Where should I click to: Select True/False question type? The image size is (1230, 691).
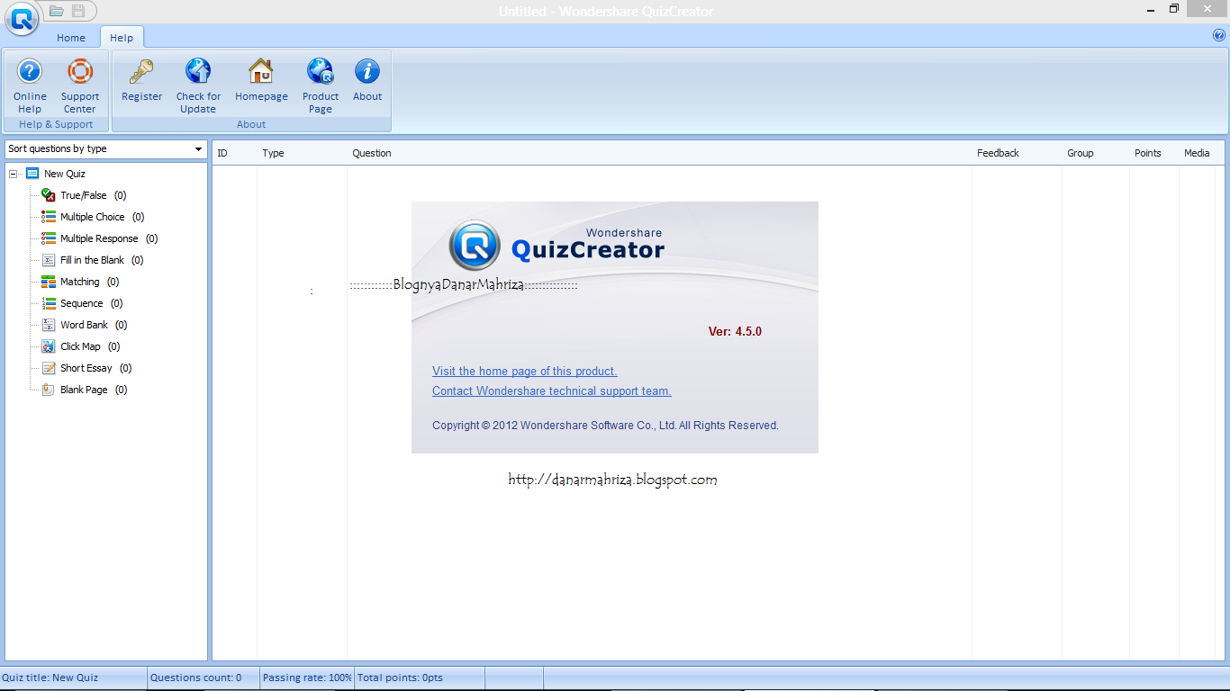click(84, 195)
